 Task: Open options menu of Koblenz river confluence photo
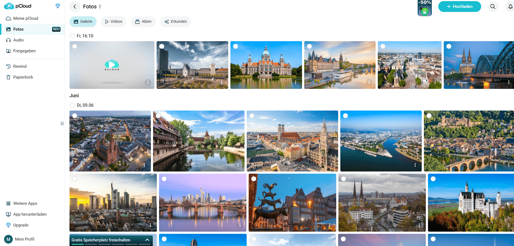415,165
